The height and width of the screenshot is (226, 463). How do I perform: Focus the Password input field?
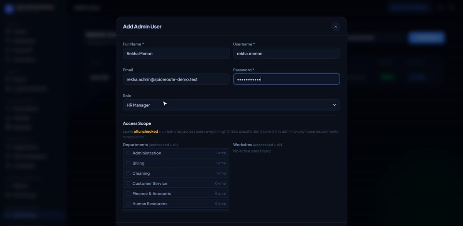point(286,79)
